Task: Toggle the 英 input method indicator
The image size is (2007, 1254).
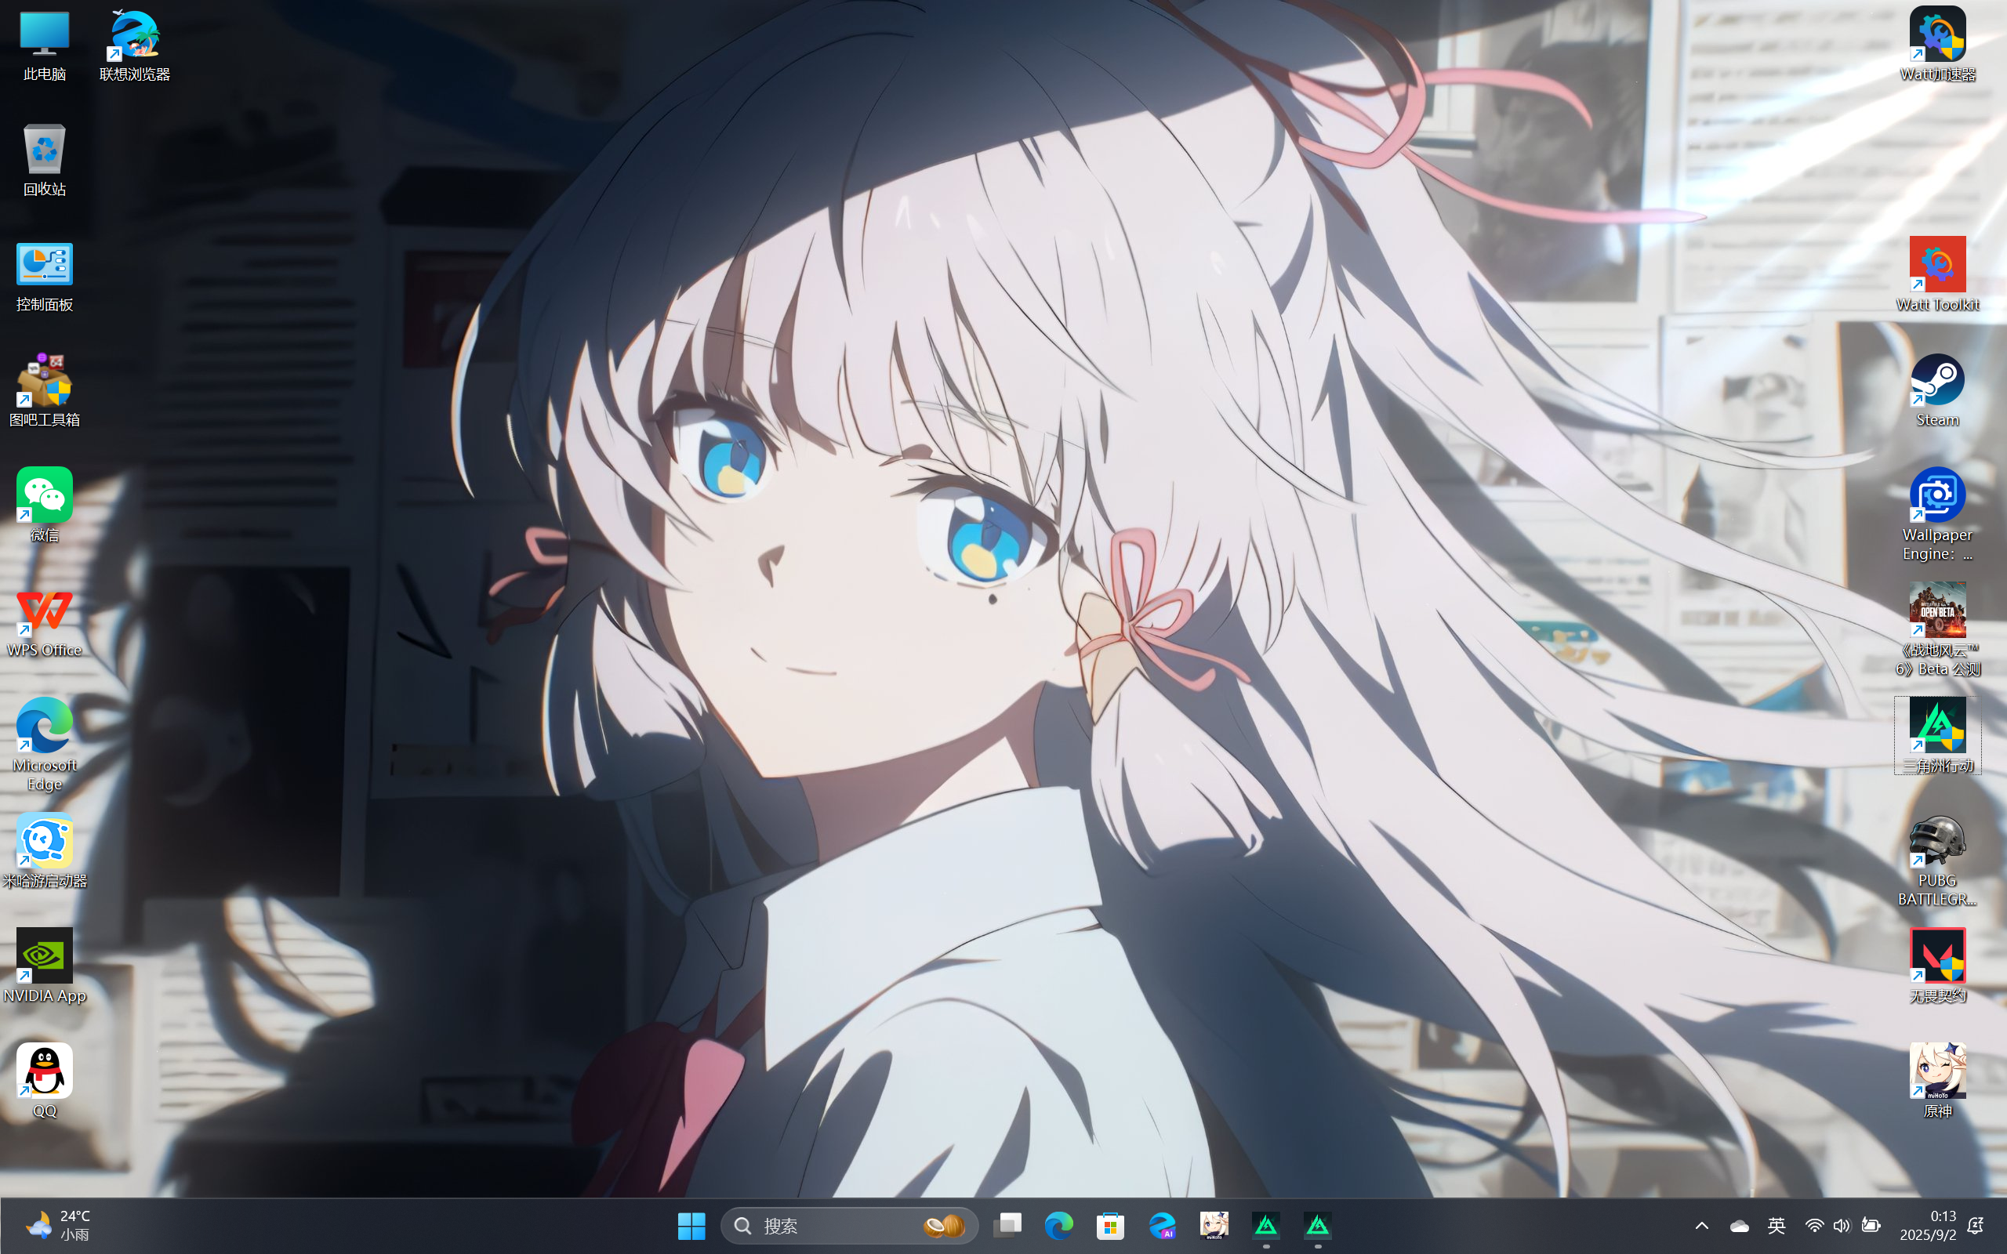Action: 1777,1226
